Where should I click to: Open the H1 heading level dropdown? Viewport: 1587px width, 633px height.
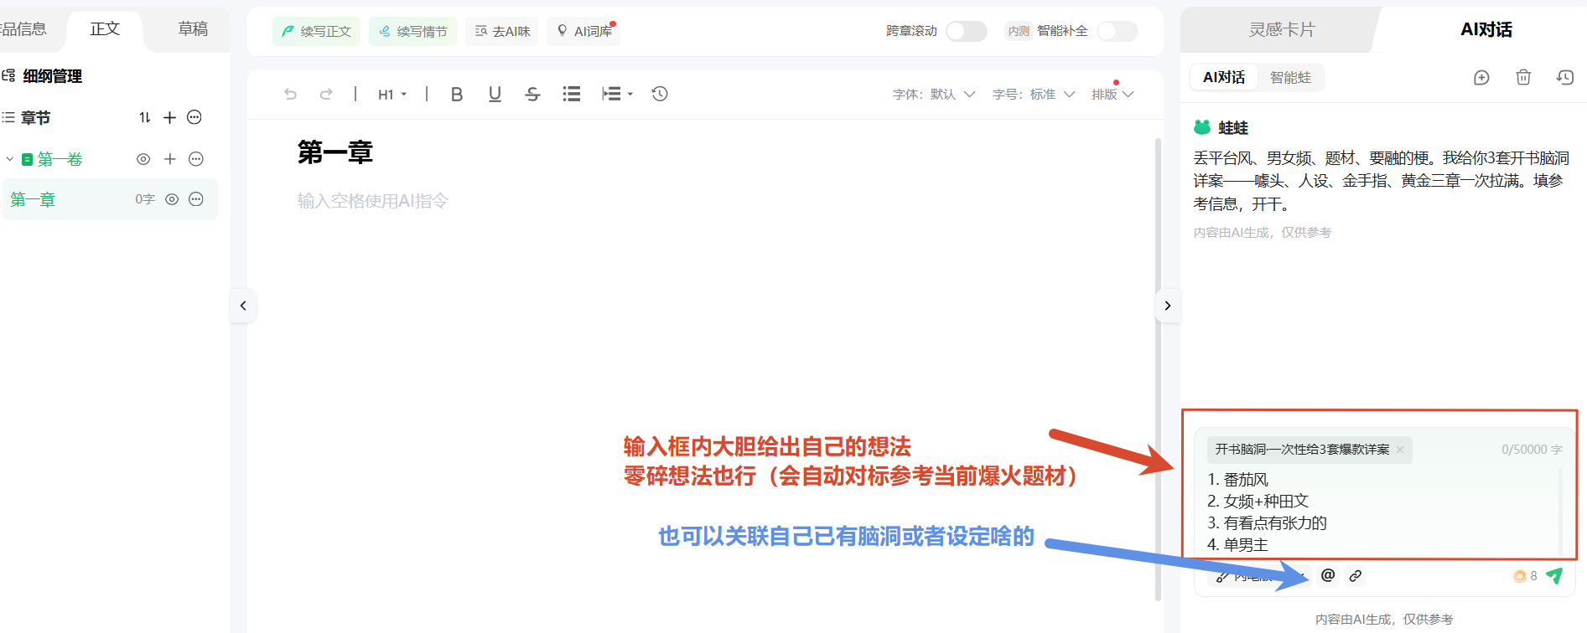coord(392,94)
